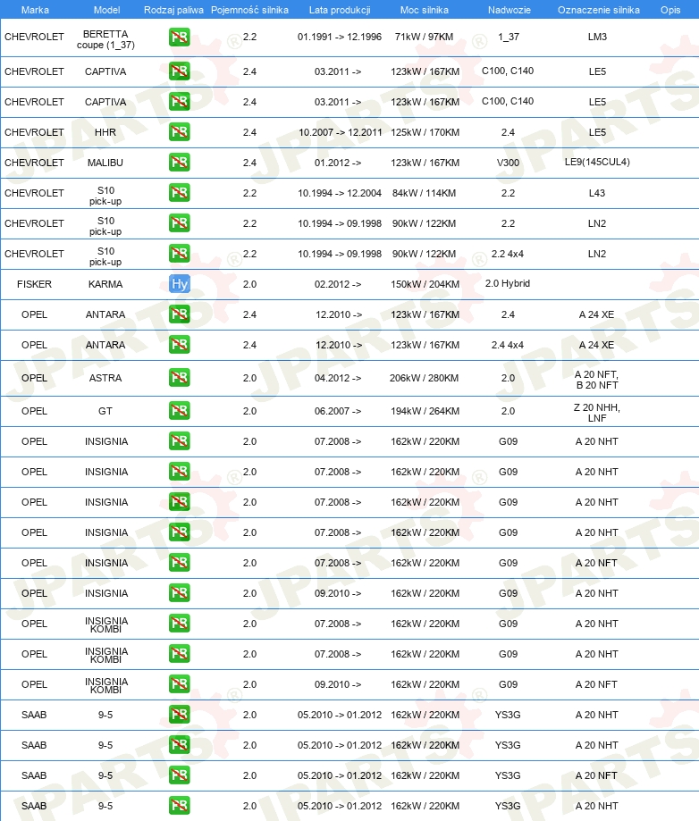Click the petrol fuel icon in the OPEL GT row
This screenshot has width=699, height=821.
point(179,411)
